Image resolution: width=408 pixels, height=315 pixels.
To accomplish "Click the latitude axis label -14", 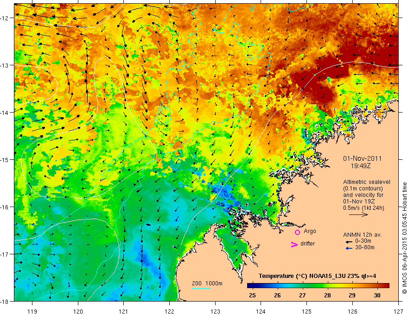I will point(5,113).
